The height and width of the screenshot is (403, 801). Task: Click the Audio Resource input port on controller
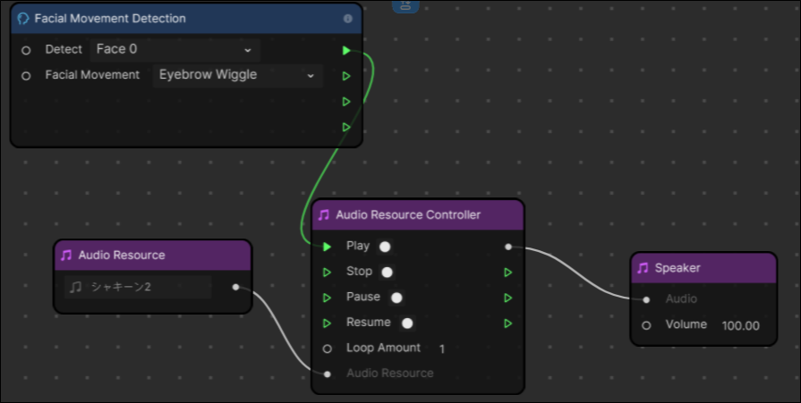(328, 374)
